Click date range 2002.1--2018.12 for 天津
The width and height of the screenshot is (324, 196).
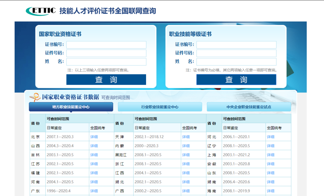[x=149, y=137]
